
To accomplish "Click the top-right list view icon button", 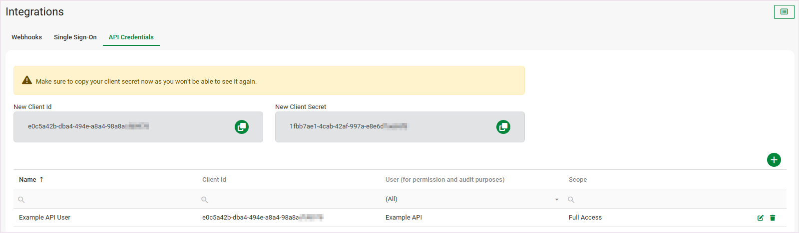I will [784, 12].
